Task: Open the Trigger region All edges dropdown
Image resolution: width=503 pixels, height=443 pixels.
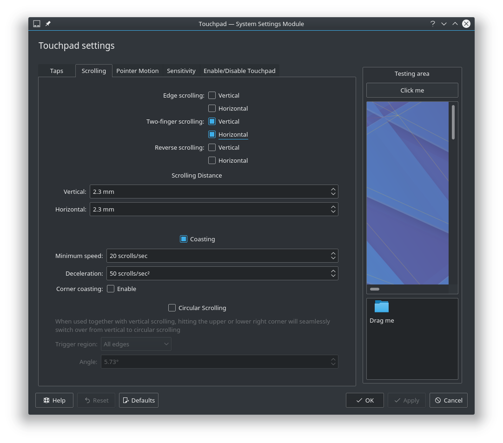Action: tap(136, 344)
